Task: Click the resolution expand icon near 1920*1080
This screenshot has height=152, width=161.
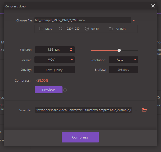Action: [x=61, y=29]
